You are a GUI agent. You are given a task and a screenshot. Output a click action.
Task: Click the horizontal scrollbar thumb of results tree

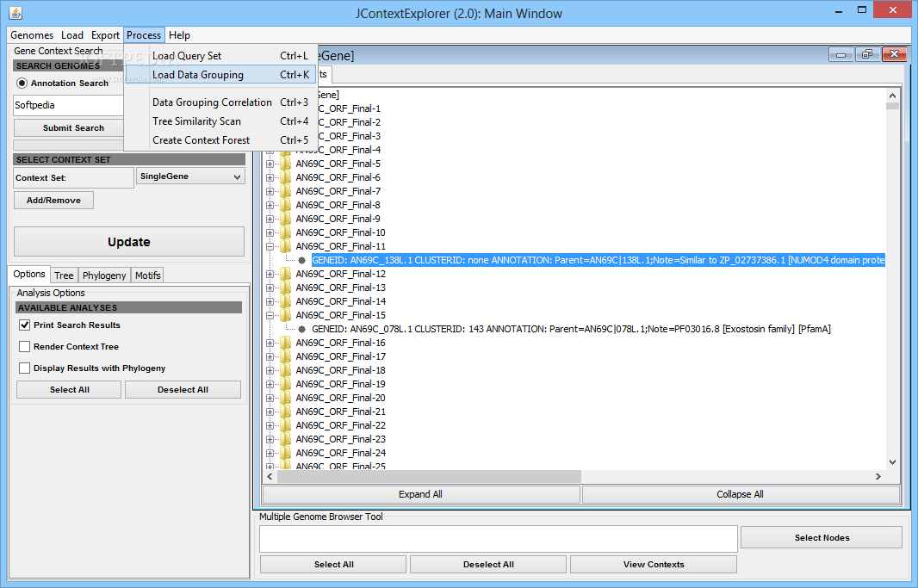coord(429,477)
